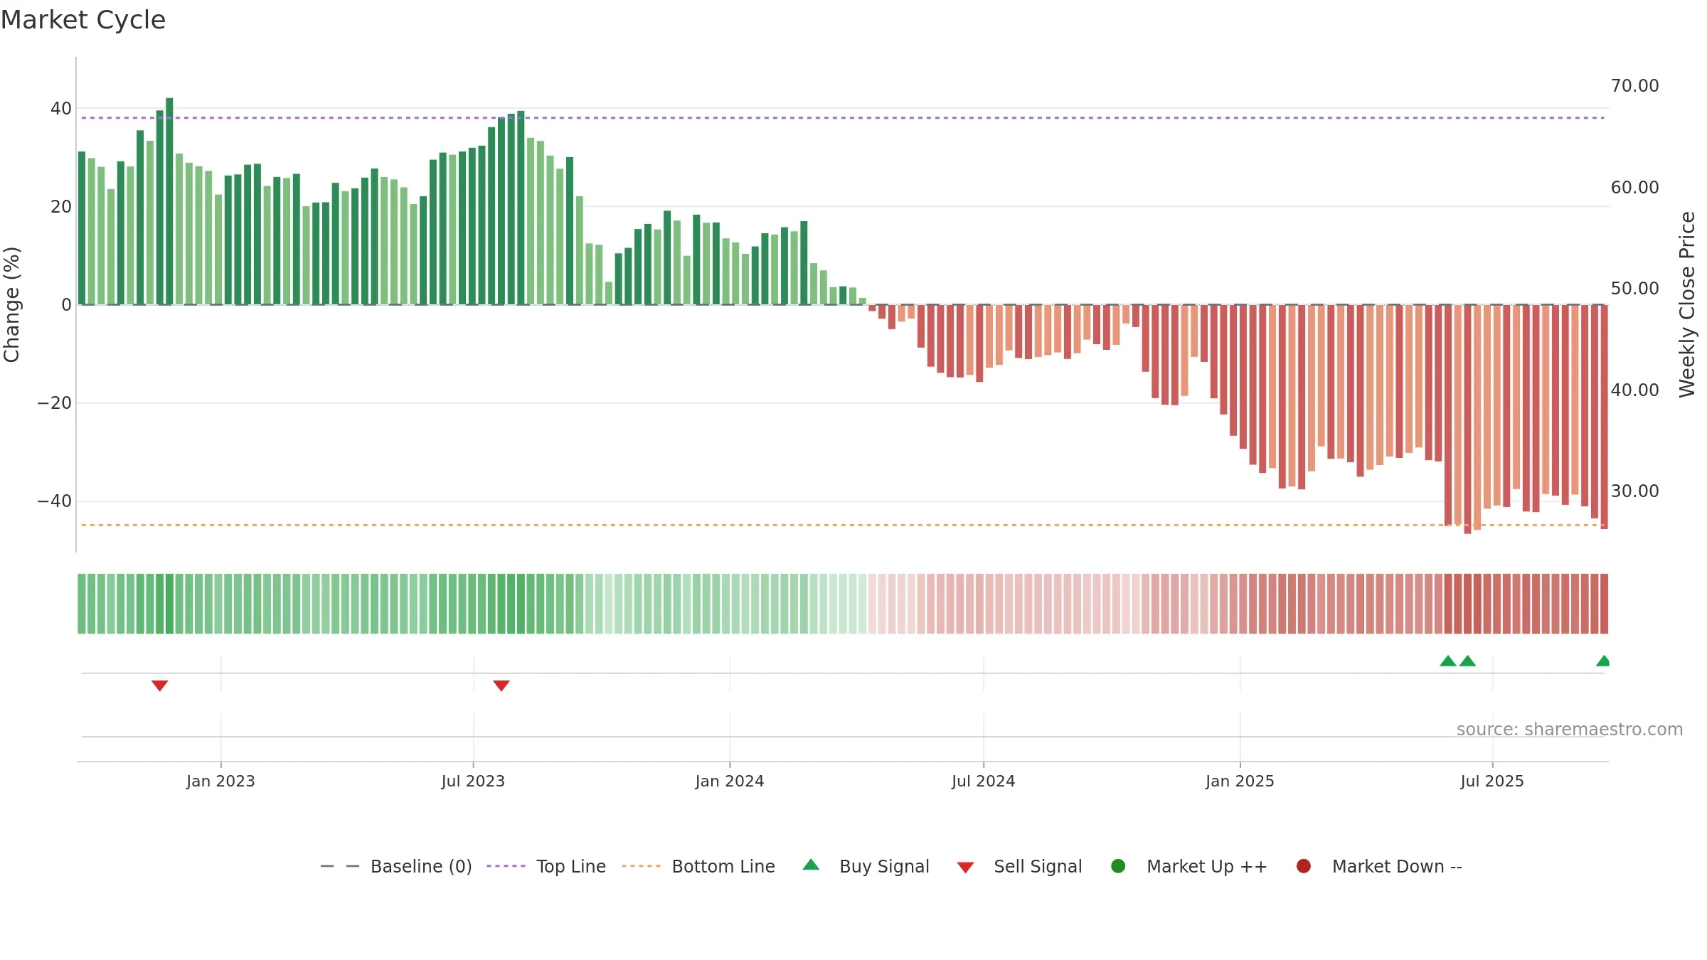Click the Jul 2024 axis label
This screenshot has width=1707, height=960.
(x=984, y=781)
